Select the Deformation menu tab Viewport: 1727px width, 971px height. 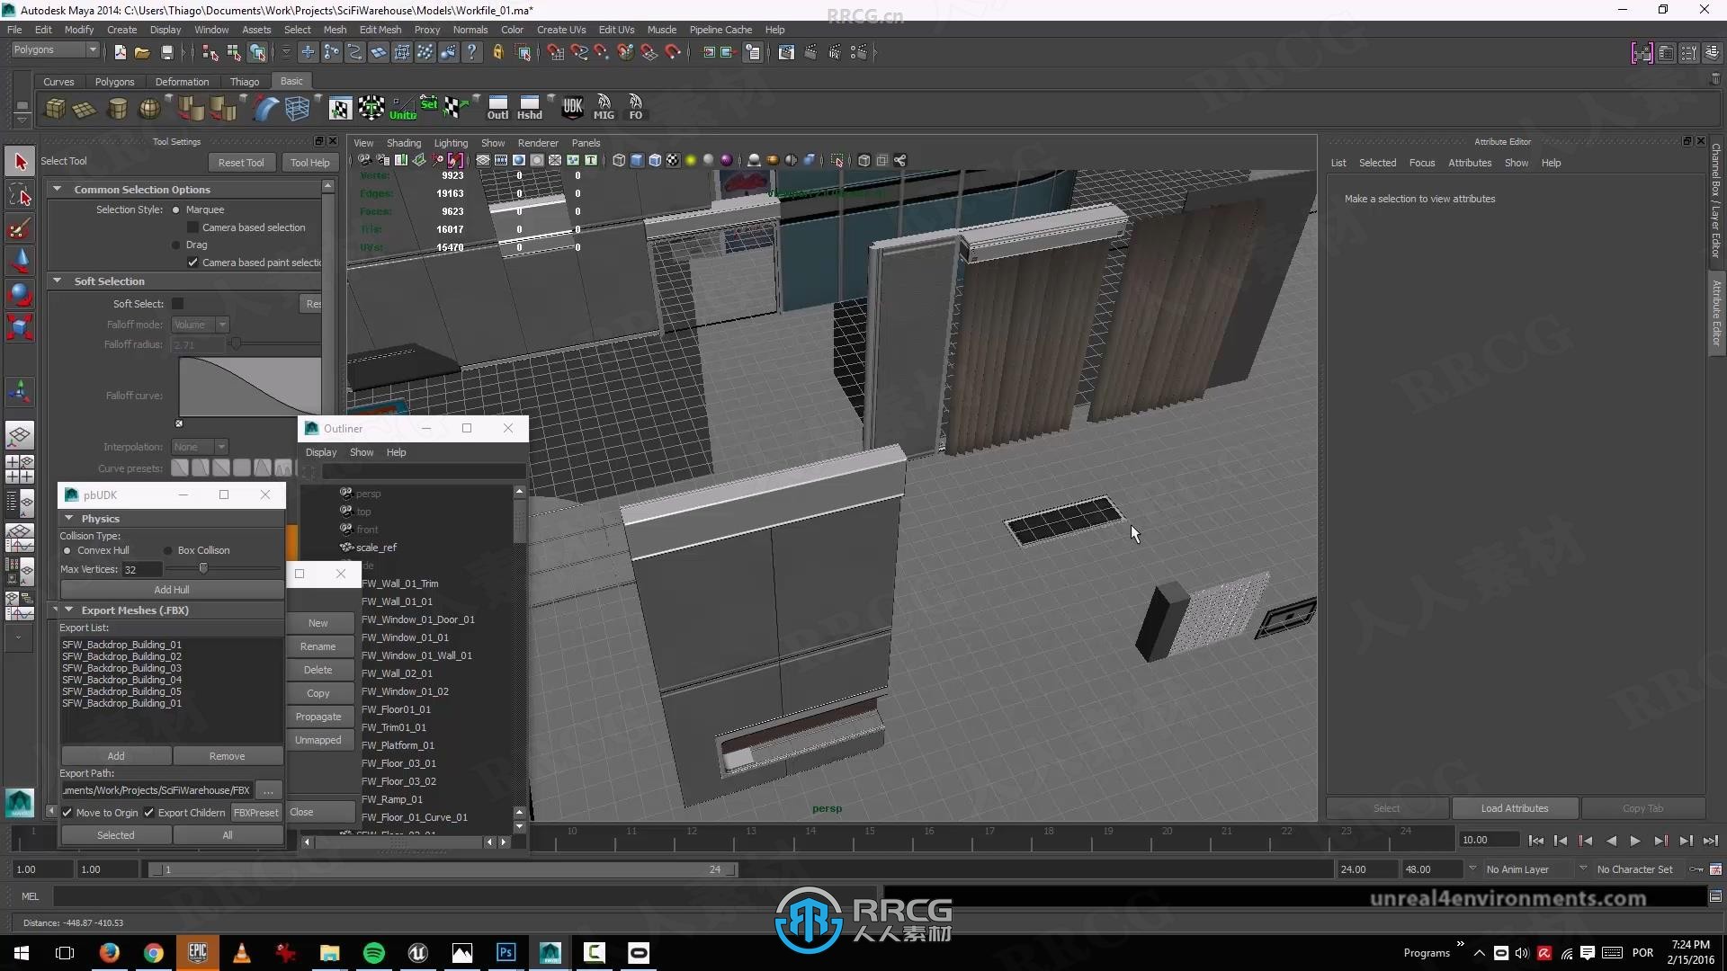182,81
